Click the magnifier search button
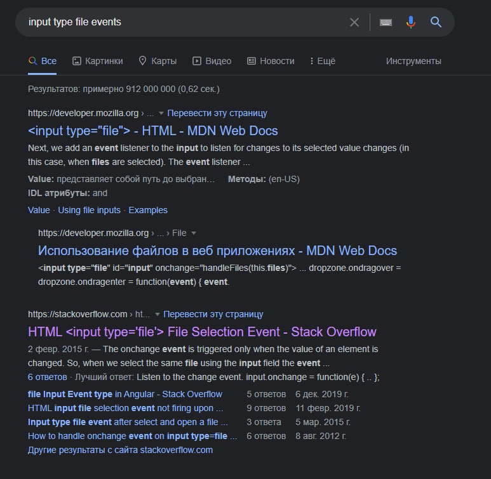The image size is (491, 479). pos(436,22)
